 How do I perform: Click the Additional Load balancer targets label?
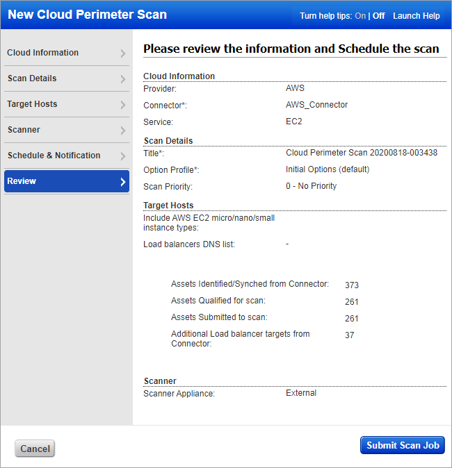point(241,338)
